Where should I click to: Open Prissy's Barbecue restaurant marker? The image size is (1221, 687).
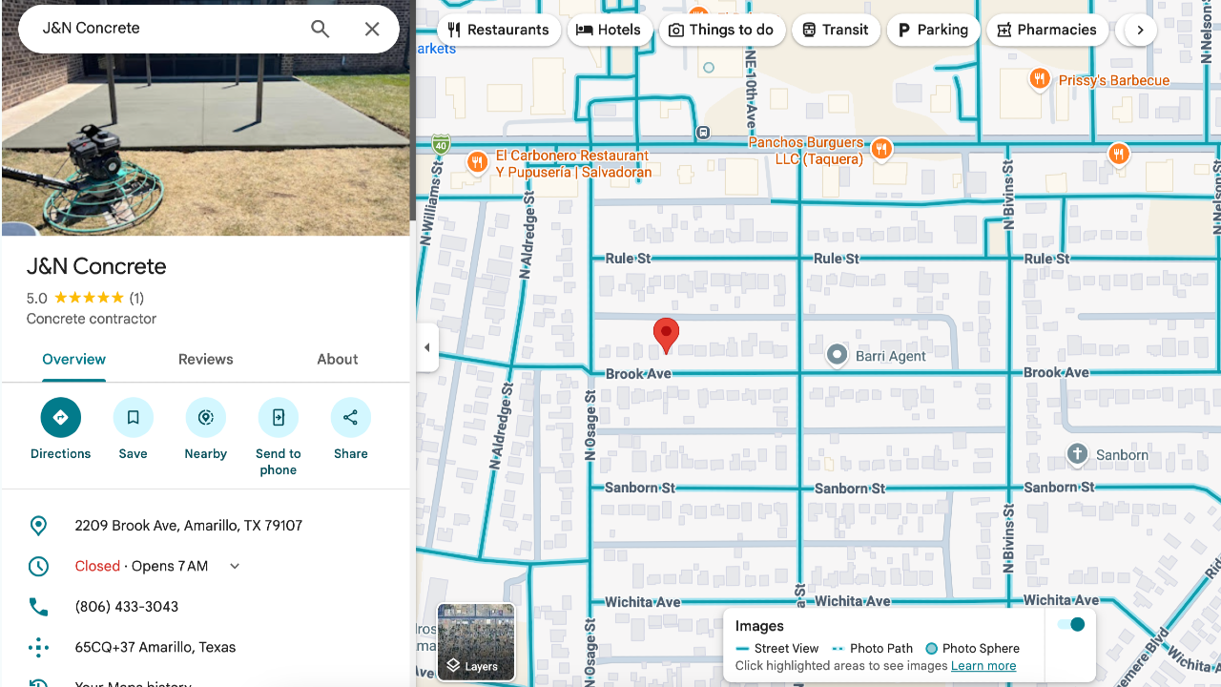(1040, 80)
